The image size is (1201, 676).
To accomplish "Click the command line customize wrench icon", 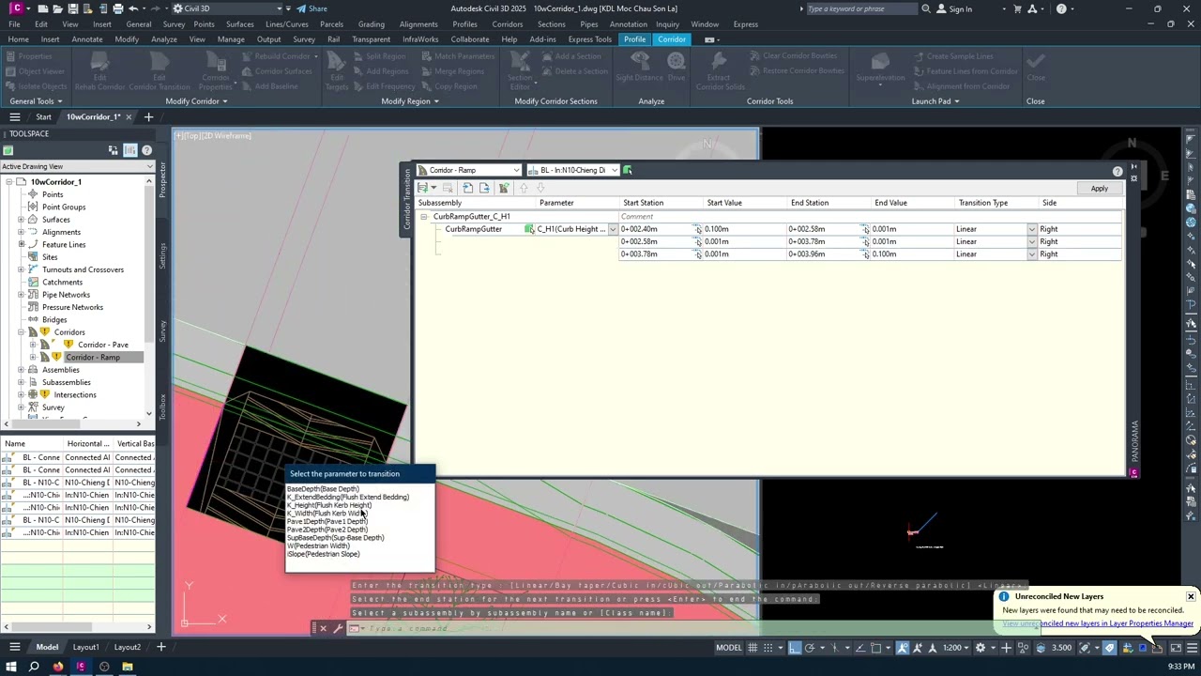I will coord(338,628).
